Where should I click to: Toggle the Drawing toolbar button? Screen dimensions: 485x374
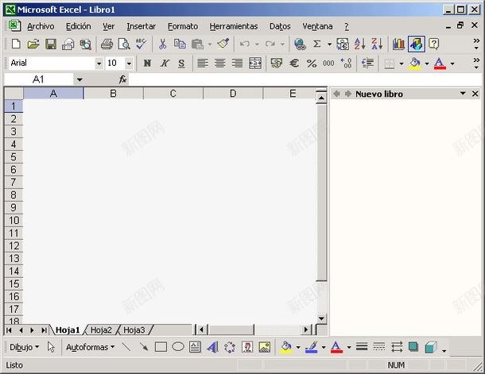click(x=417, y=44)
